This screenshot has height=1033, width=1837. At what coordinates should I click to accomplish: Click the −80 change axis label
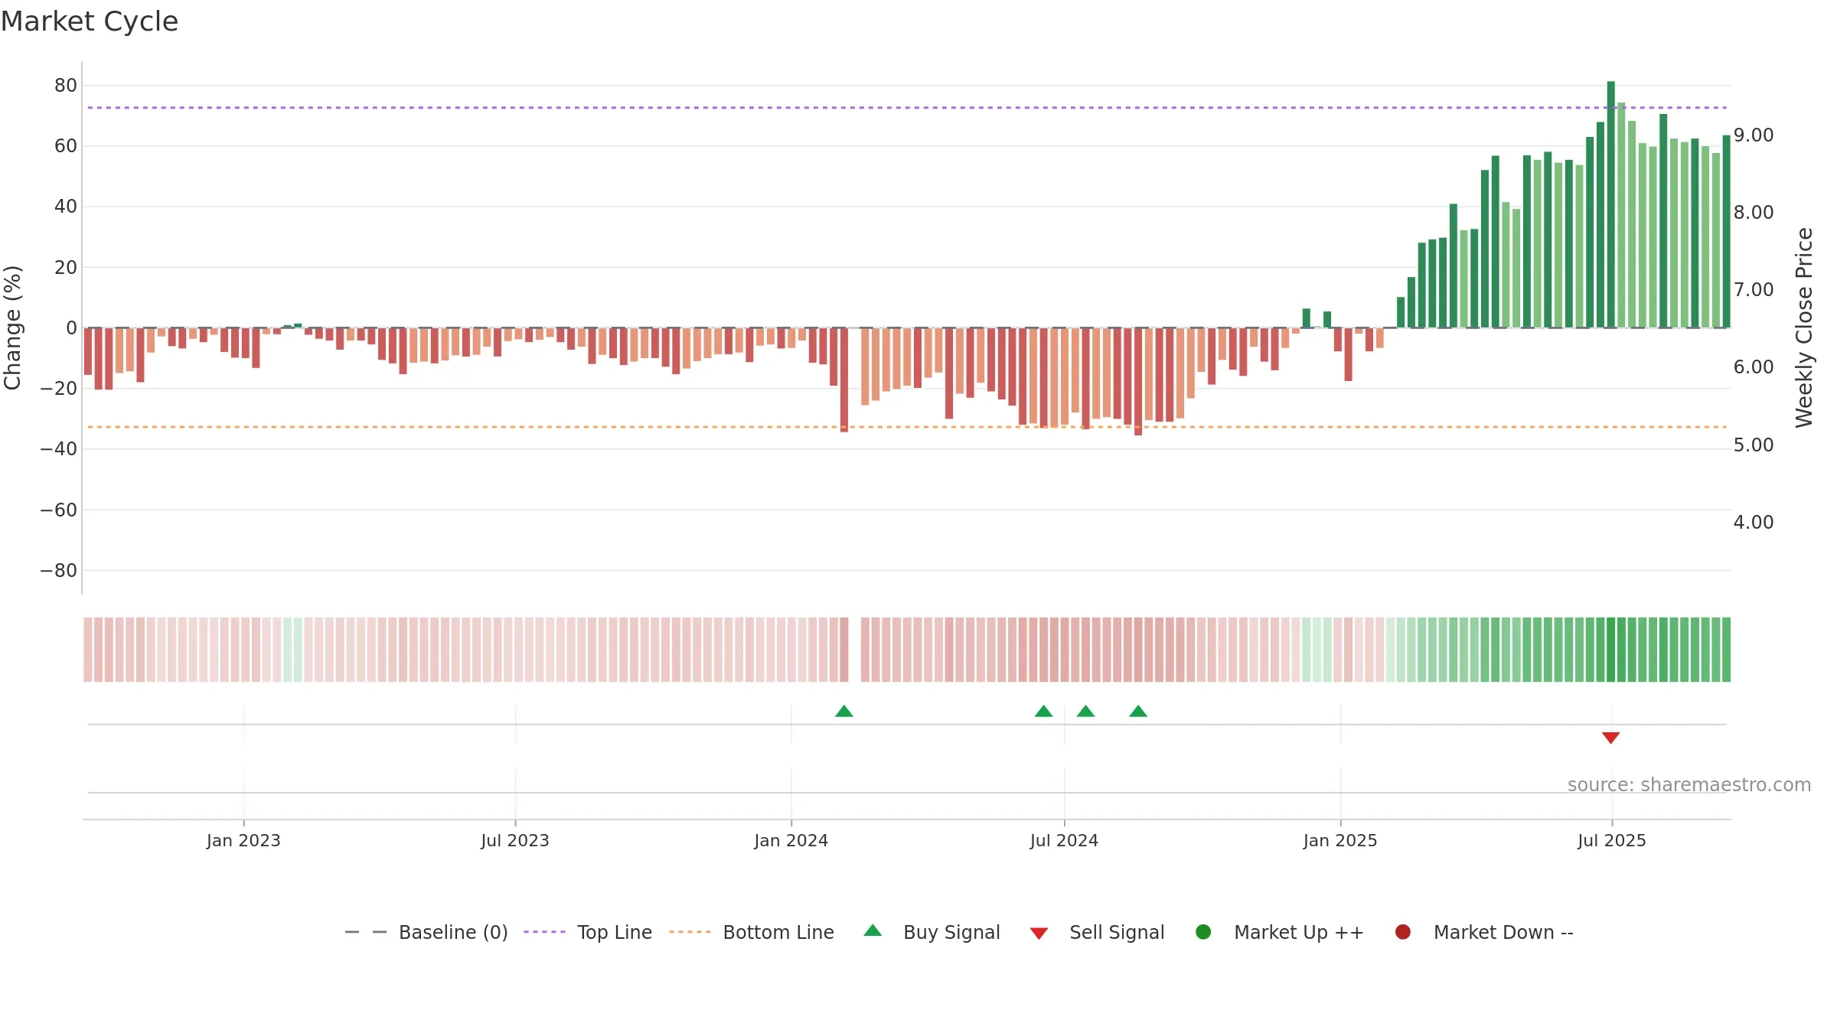pos(59,571)
